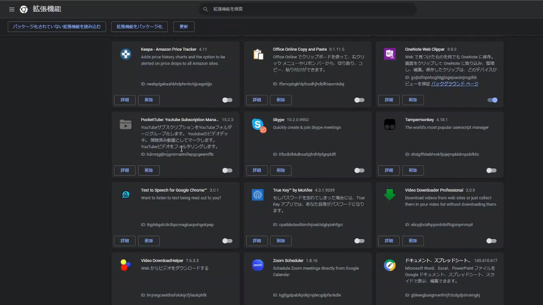This screenshot has width=543, height=305.
Task: Click the package extension button
Action: (x=139, y=27)
